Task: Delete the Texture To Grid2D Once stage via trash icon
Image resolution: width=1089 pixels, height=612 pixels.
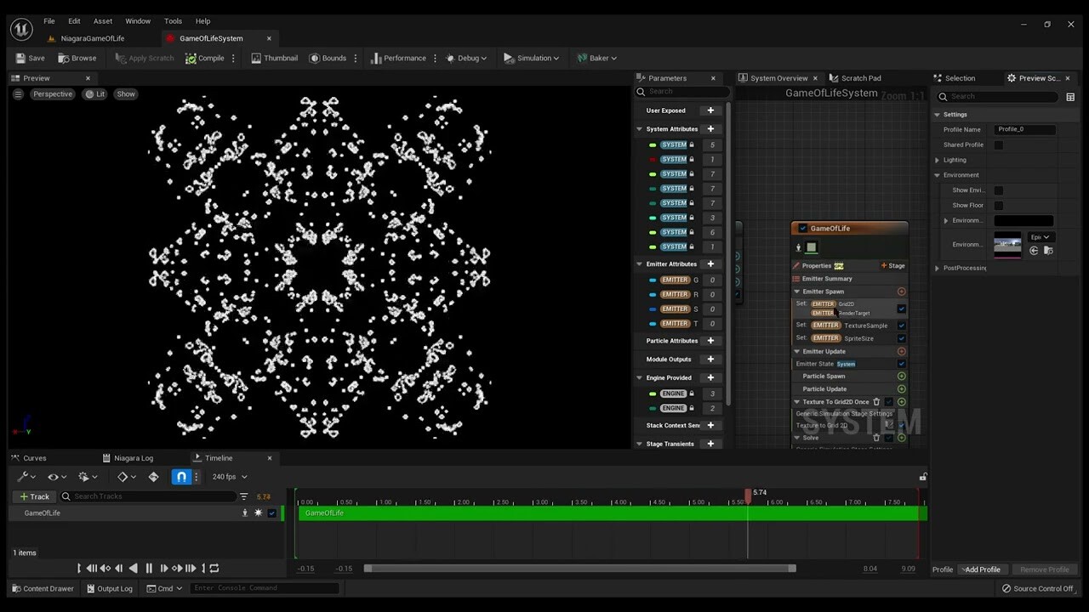Action: point(876,401)
